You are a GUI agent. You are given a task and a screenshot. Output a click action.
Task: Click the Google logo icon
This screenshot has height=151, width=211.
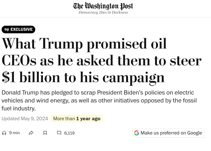[137, 133]
